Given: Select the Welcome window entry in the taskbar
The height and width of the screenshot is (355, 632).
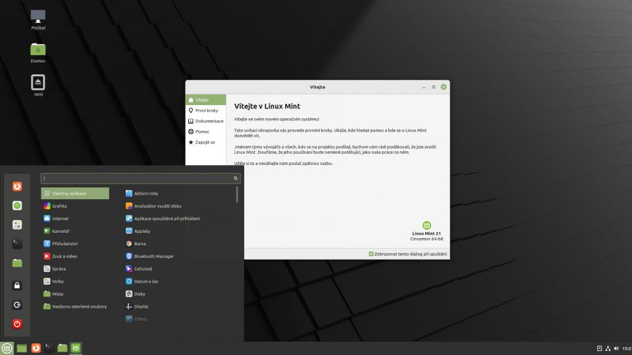Looking at the screenshot, I should pos(76,348).
